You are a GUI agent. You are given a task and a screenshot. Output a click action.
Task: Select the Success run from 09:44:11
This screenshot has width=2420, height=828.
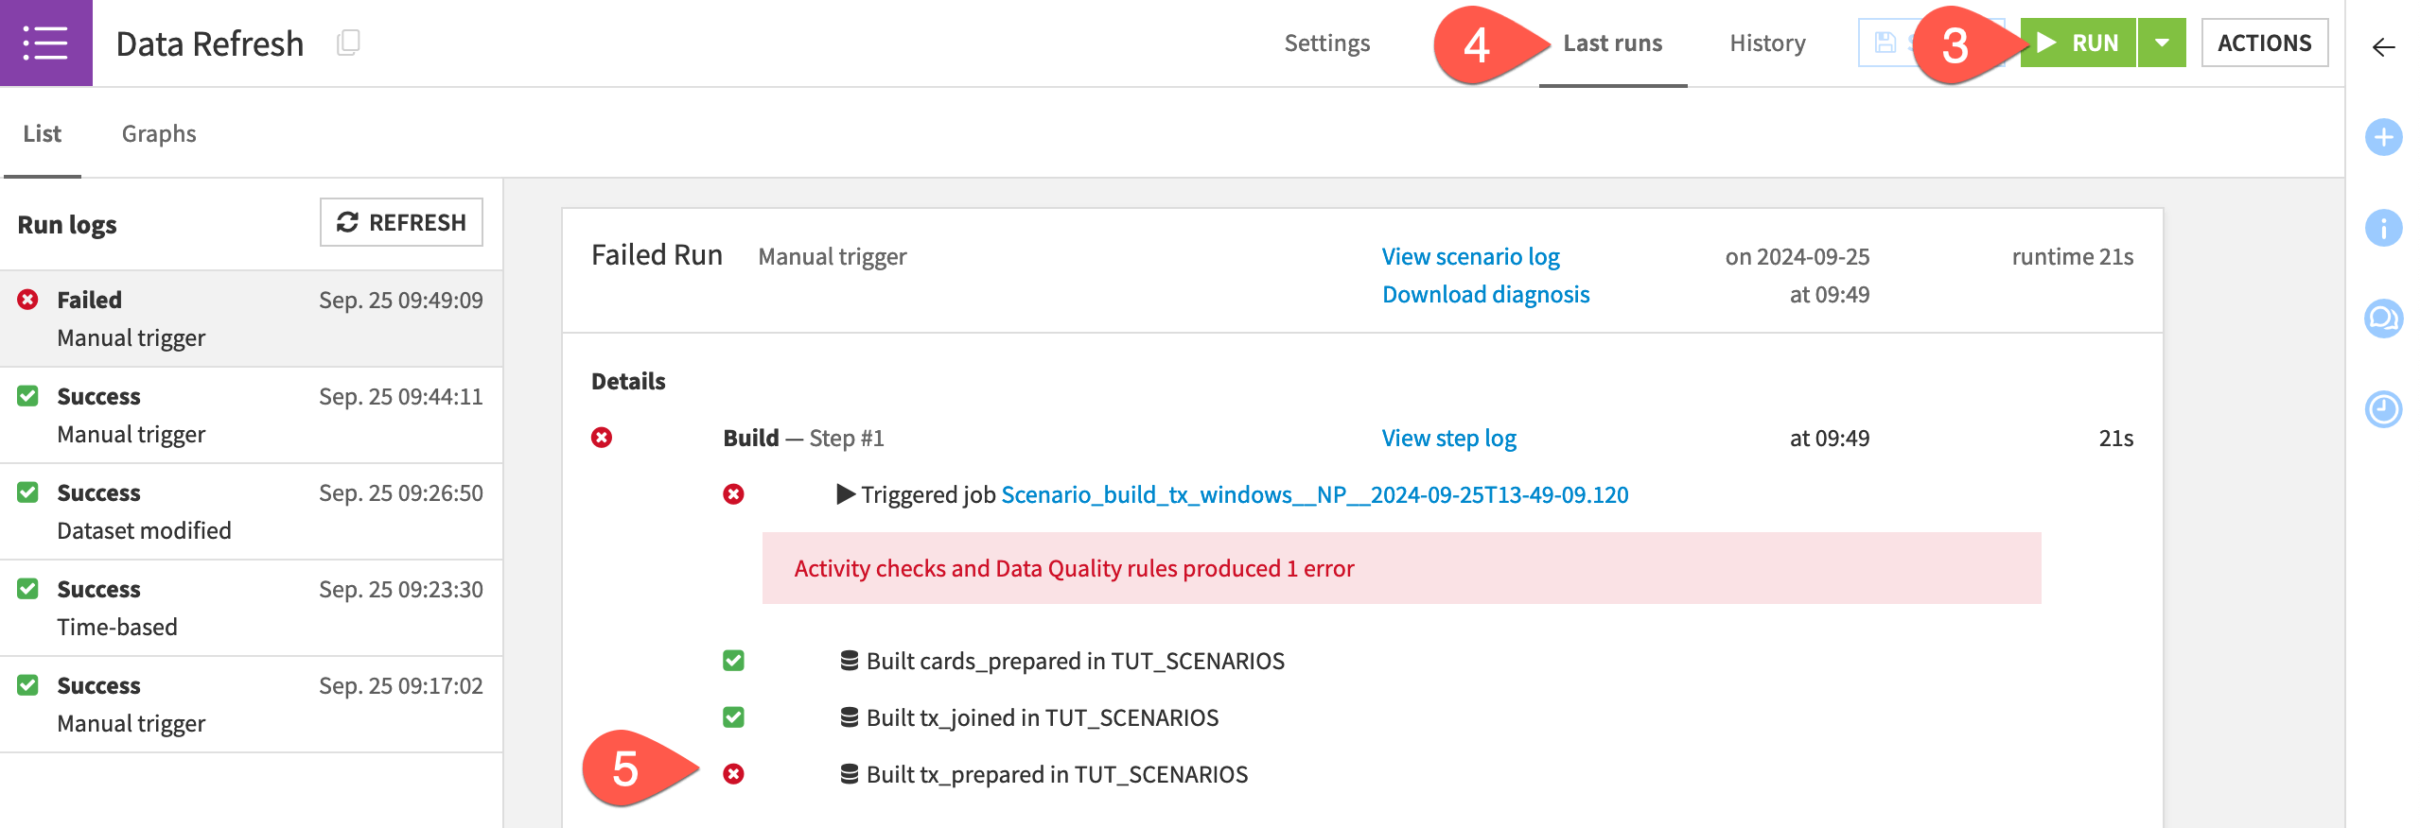(x=251, y=415)
